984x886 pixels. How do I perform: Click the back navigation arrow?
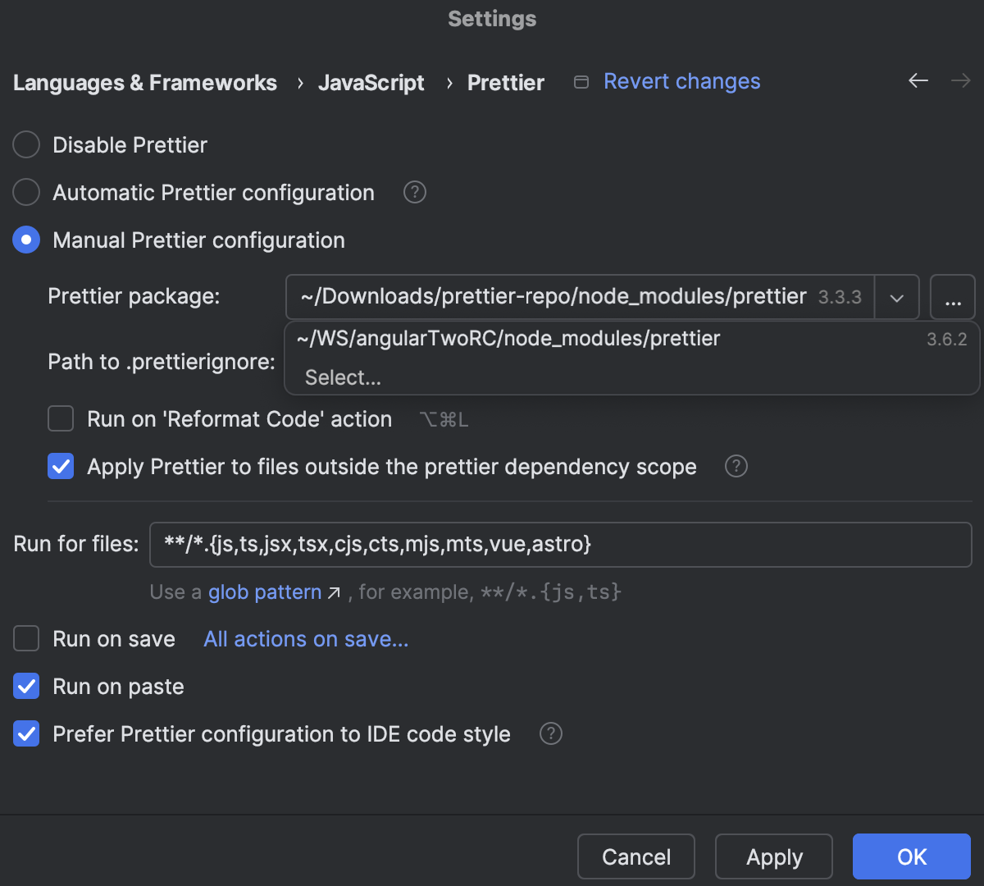tap(918, 81)
